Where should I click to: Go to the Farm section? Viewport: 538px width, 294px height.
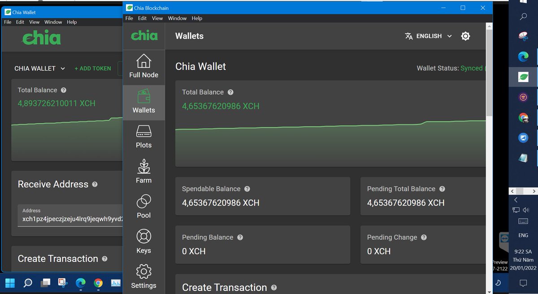[x=143, y=172]
